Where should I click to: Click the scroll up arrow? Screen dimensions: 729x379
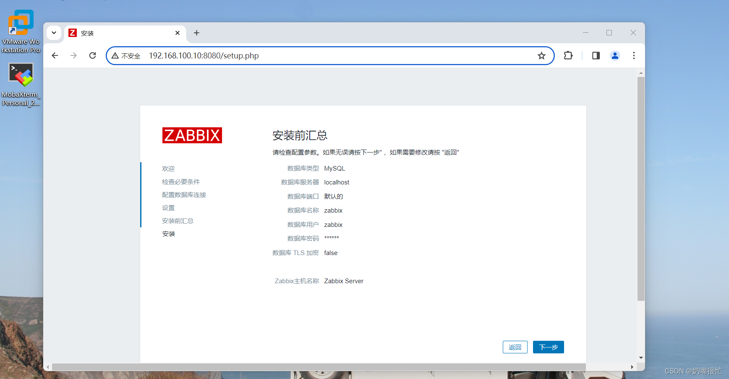(641, 73)
